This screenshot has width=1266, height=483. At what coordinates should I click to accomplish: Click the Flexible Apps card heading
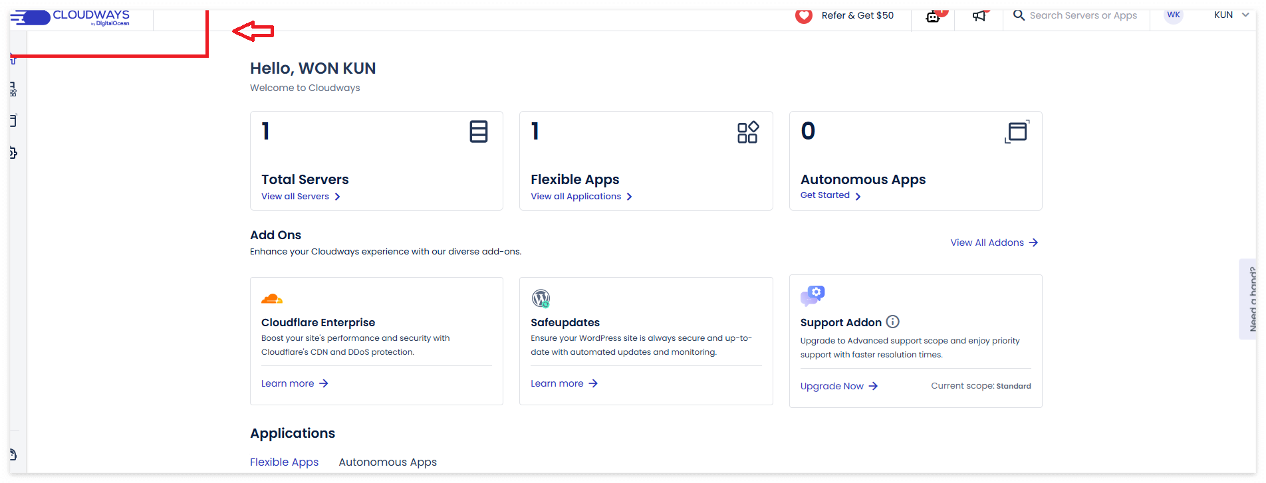pos(574,179)
